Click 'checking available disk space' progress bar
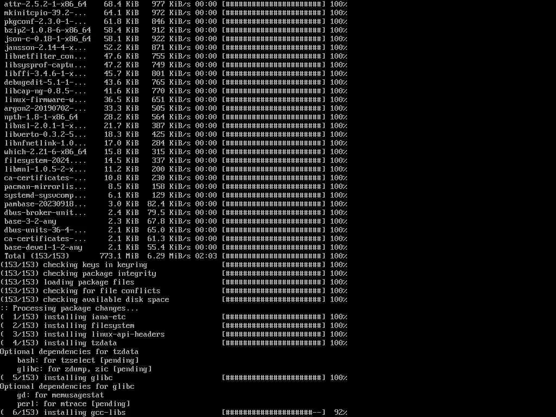 tap(274, 300)
